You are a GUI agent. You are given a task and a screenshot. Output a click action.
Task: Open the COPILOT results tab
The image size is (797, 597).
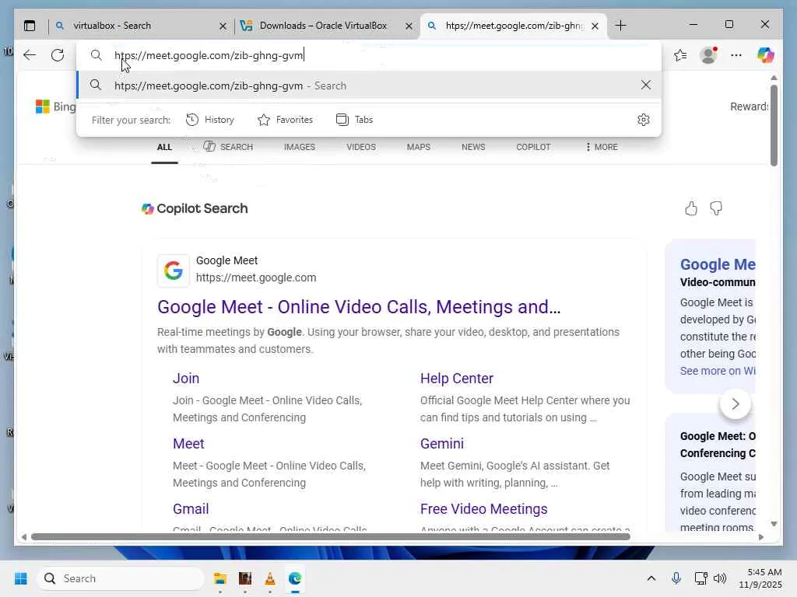point(533,147)
